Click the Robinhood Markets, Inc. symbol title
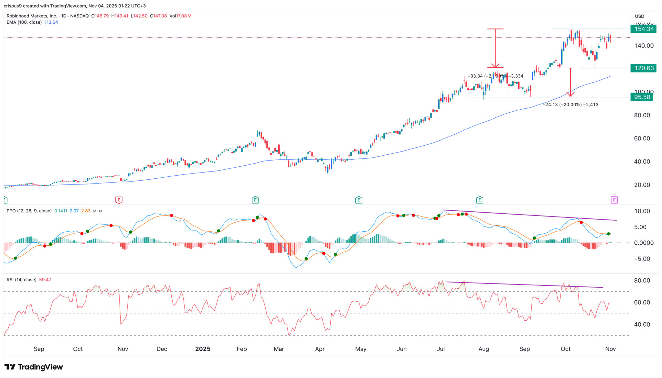The image size is (662, 378). pos(32,16)
